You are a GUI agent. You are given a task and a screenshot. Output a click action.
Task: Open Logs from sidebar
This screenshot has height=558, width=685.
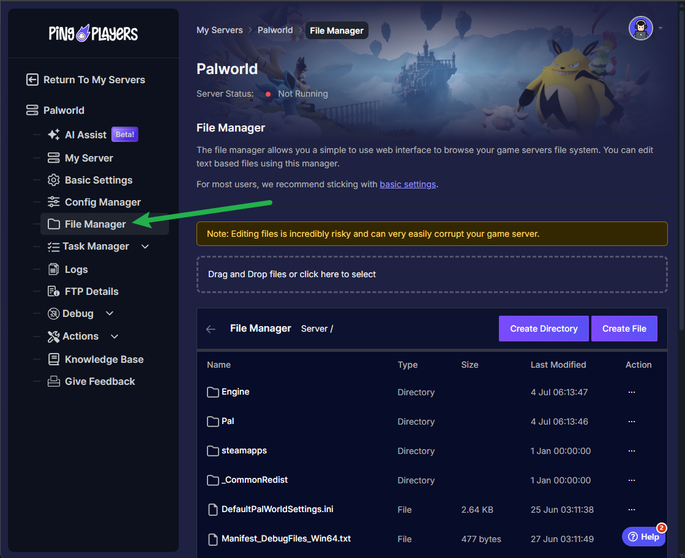76,269
